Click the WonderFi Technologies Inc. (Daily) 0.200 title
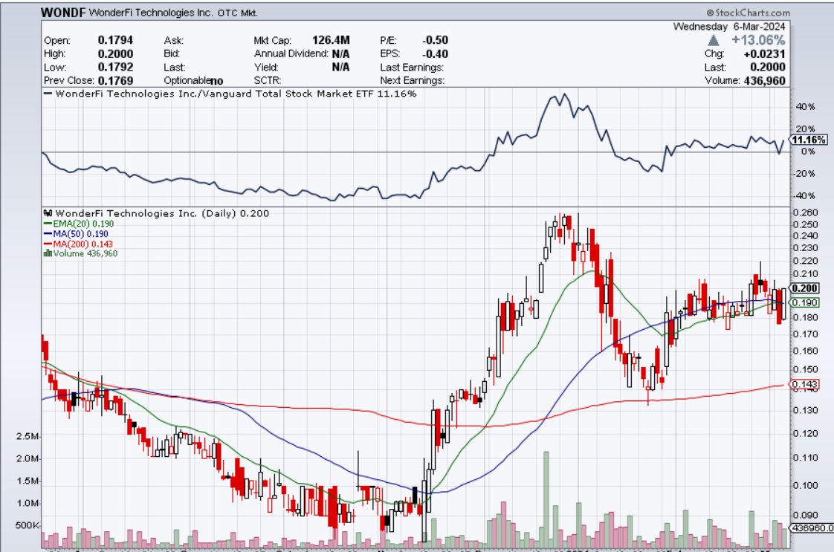This screenshot has width=834, height=552. [162, 213]
